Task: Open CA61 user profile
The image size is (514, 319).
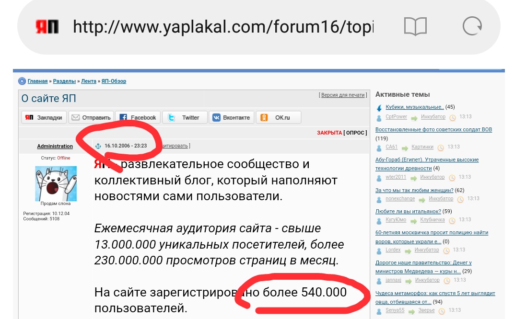Action: [x=391, y=147]
